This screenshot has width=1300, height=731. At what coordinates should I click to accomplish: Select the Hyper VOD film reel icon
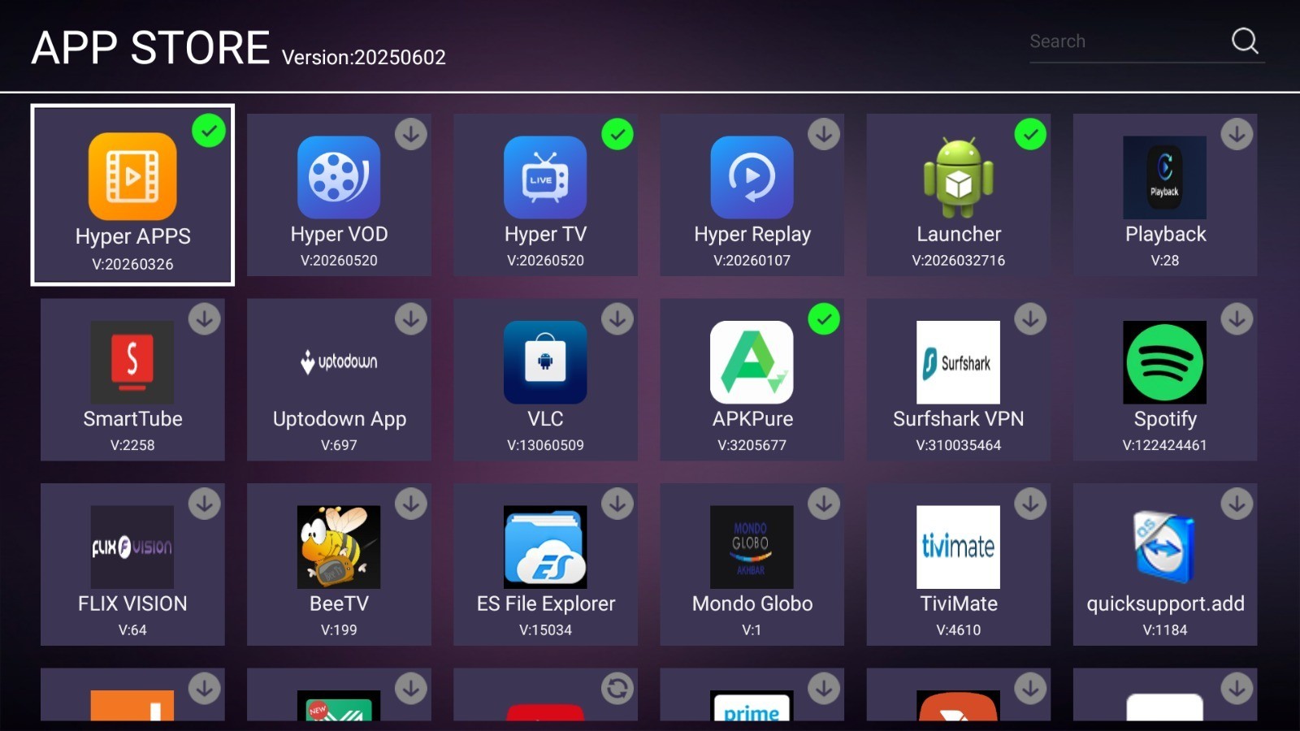339,177
